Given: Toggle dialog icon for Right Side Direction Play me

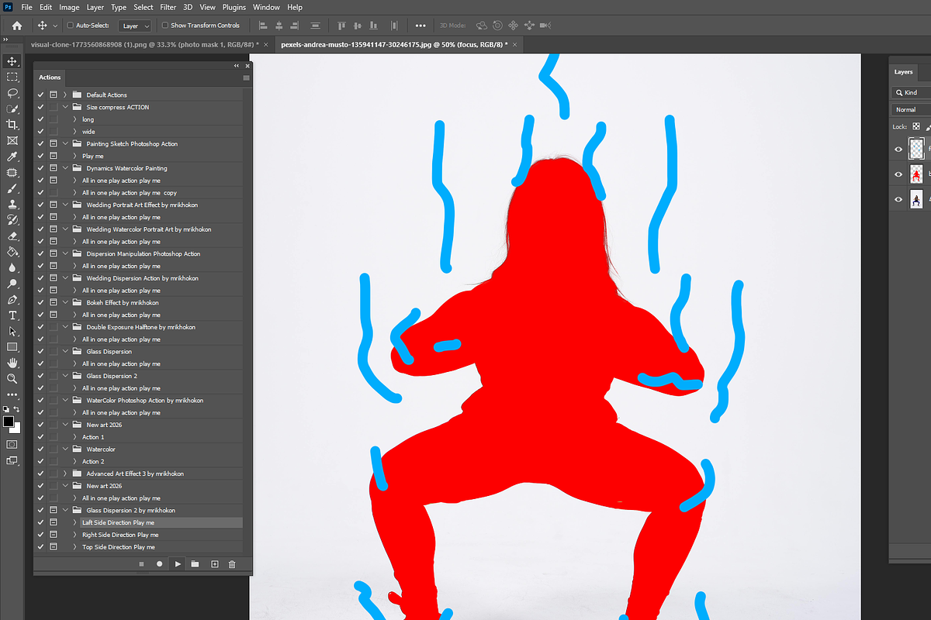Looking at the screenshot, I should [53, 535].
